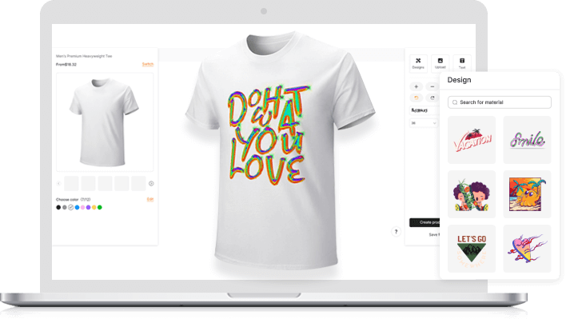Click the font name field above size
This screenshot has width=566, height=319.
click(424, 110)
